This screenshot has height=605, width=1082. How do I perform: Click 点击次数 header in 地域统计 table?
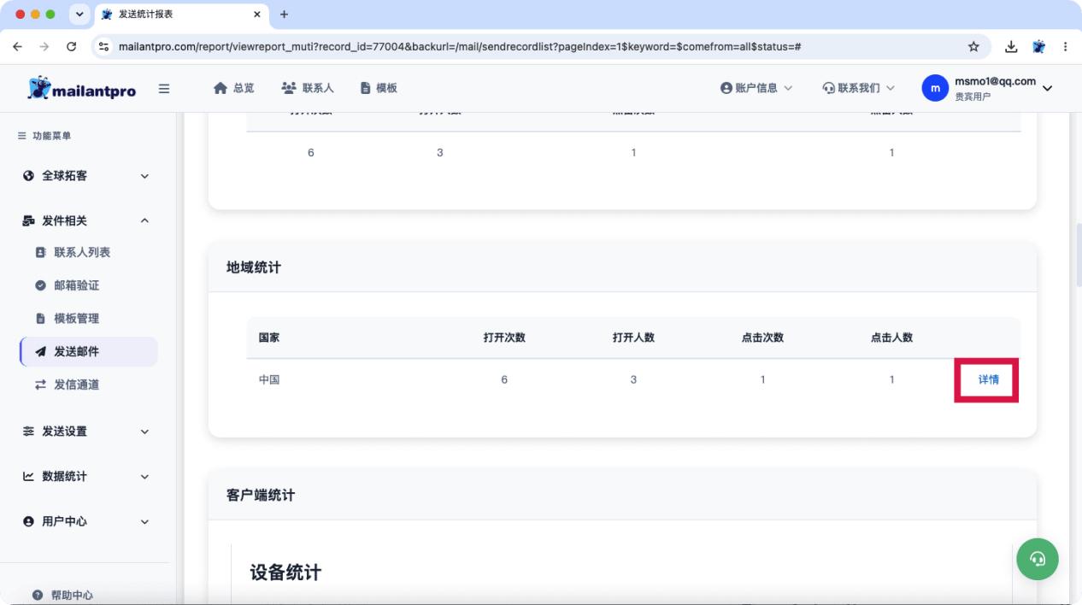click(x=762, y=338)
